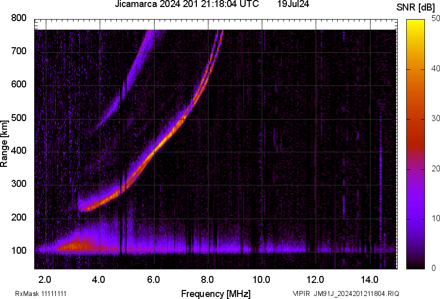440x299 pixels.
Task: Click the x-axis tick label '12.0'
Action: coord(316,279)
